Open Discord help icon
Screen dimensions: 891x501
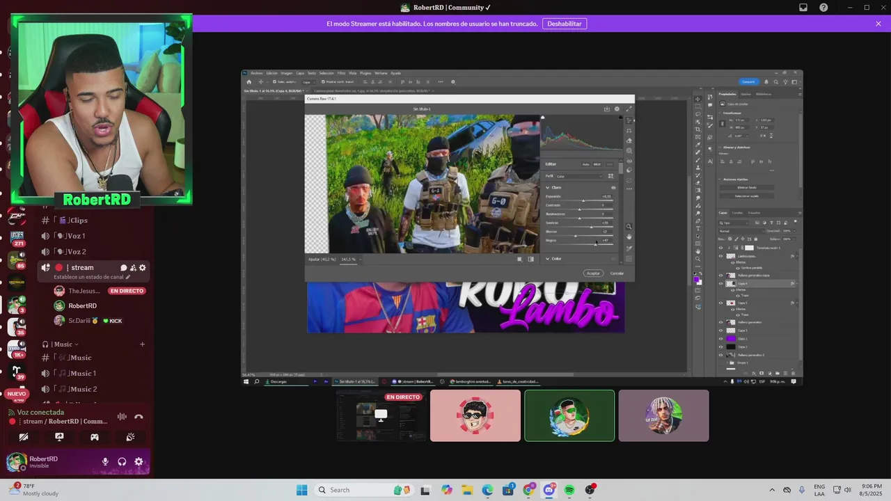[823, 8]
